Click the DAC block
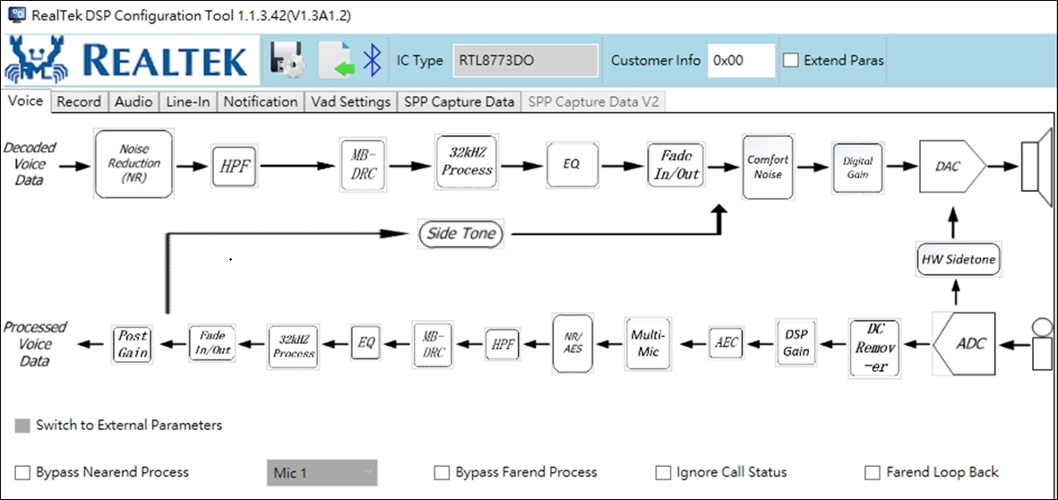1058x500 pixels. 952,165
